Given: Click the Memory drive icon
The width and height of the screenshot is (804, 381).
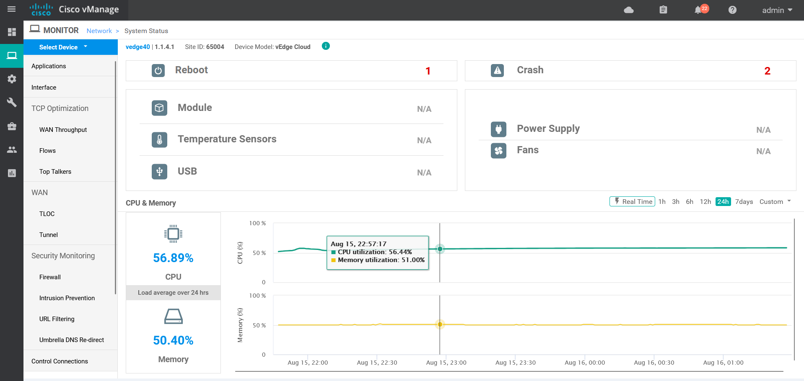Looking at the screenshot, I should [173, 316].
